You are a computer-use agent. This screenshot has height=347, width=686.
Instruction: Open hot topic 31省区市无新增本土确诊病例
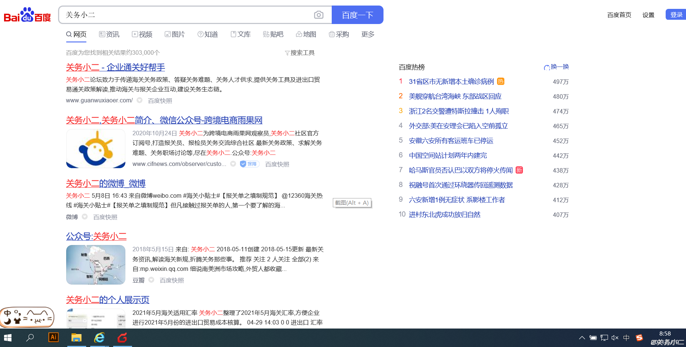(451, 82)
